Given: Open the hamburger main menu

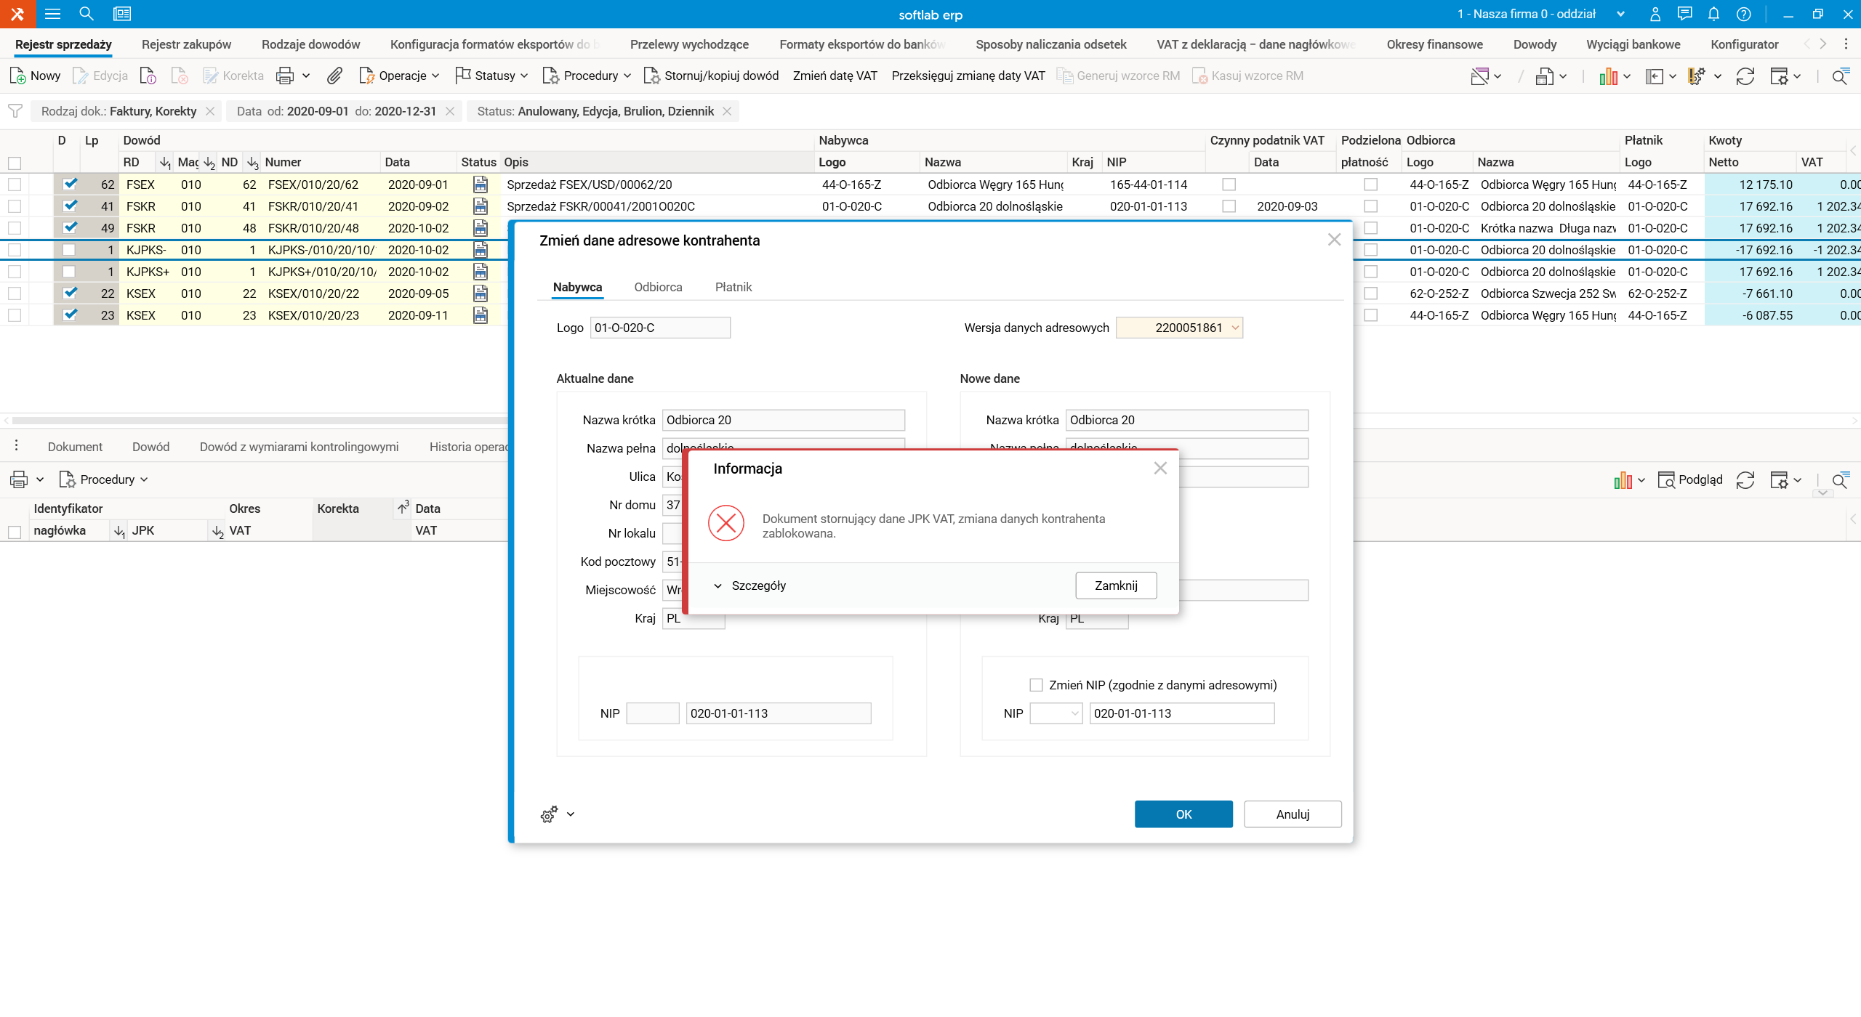Looking at the screenshot, I should [x=52, y=14].
